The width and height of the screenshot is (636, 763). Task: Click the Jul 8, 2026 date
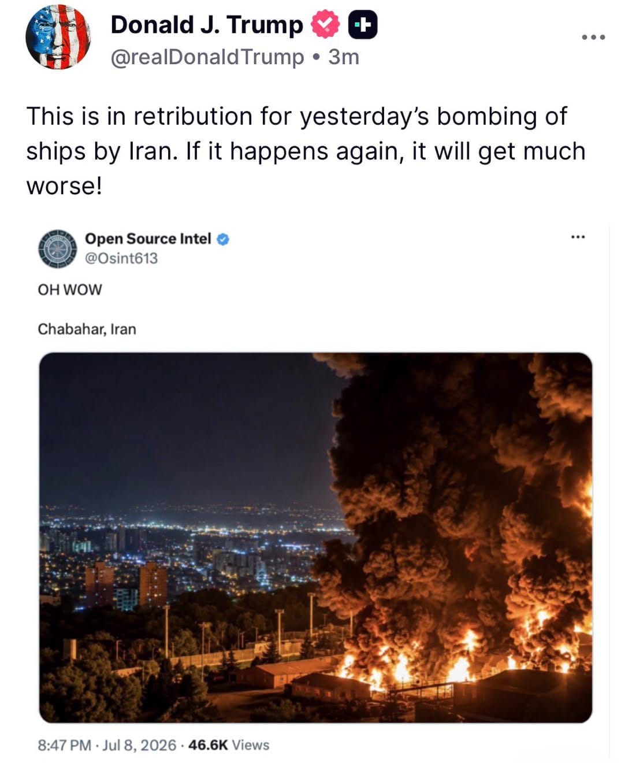coord(139,745)
